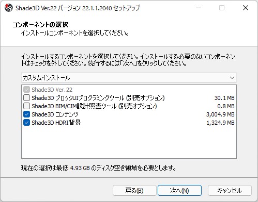This screenshot has height=202, width=258.
Task: Click the chevron arrow of install type combo
Action: [x=232, y=78]
